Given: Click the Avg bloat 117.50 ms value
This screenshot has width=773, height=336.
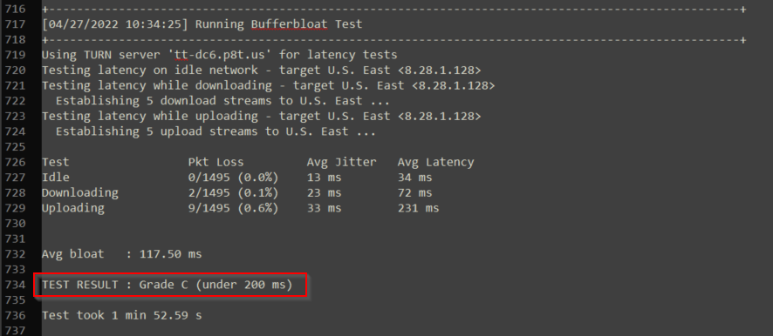Looking at the screenshot, I should [171, 254].
